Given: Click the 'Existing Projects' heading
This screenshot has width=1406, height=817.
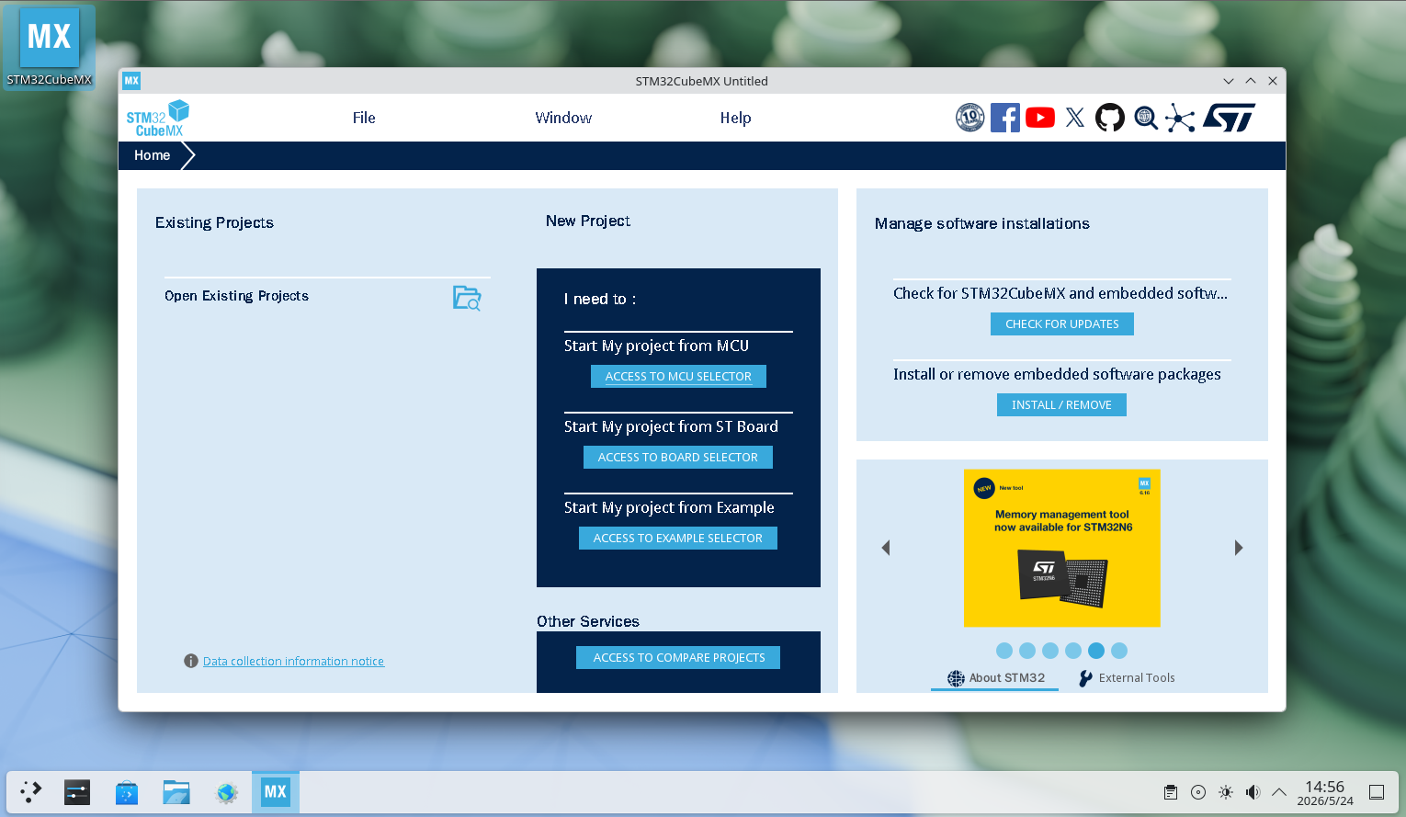Looking at the screenshot, I should click(214, 222).
